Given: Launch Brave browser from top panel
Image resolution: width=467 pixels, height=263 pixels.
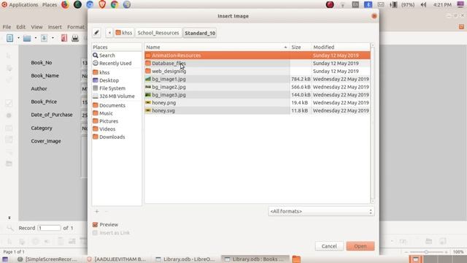Looking at the screenshot, I should tap(102, 4).
